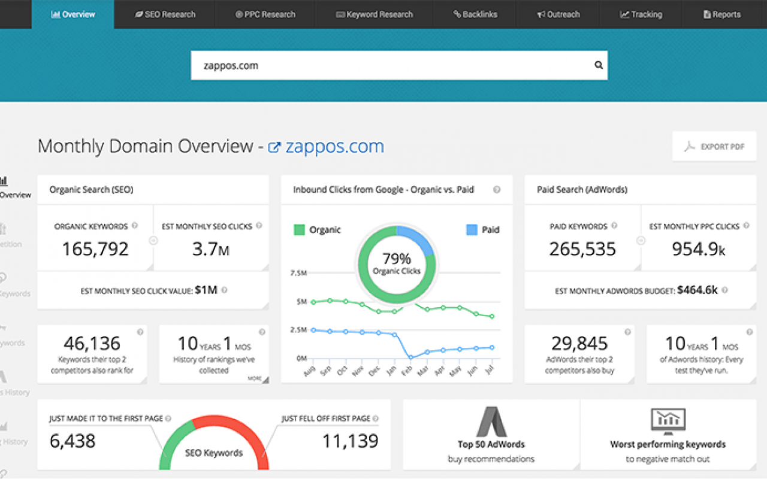Click the $1M SEO click value
This screenshot has height=479, width=767.
206,290
